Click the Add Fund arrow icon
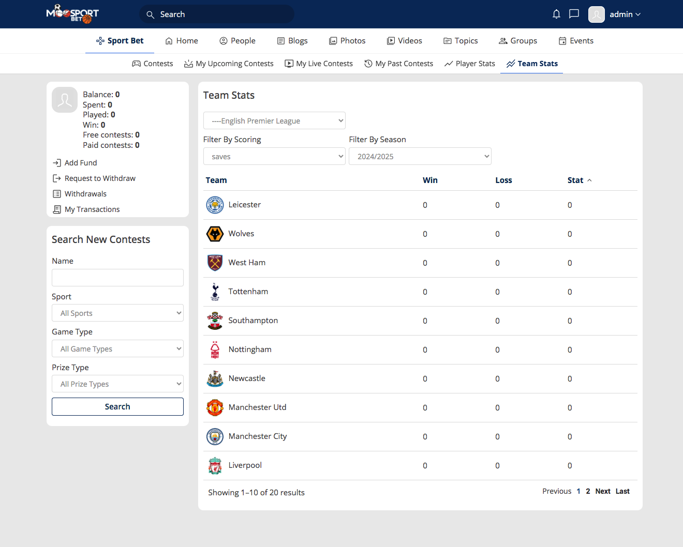Image resolution: width=683 pixels, height=547 pixels. tap(57, 163)
